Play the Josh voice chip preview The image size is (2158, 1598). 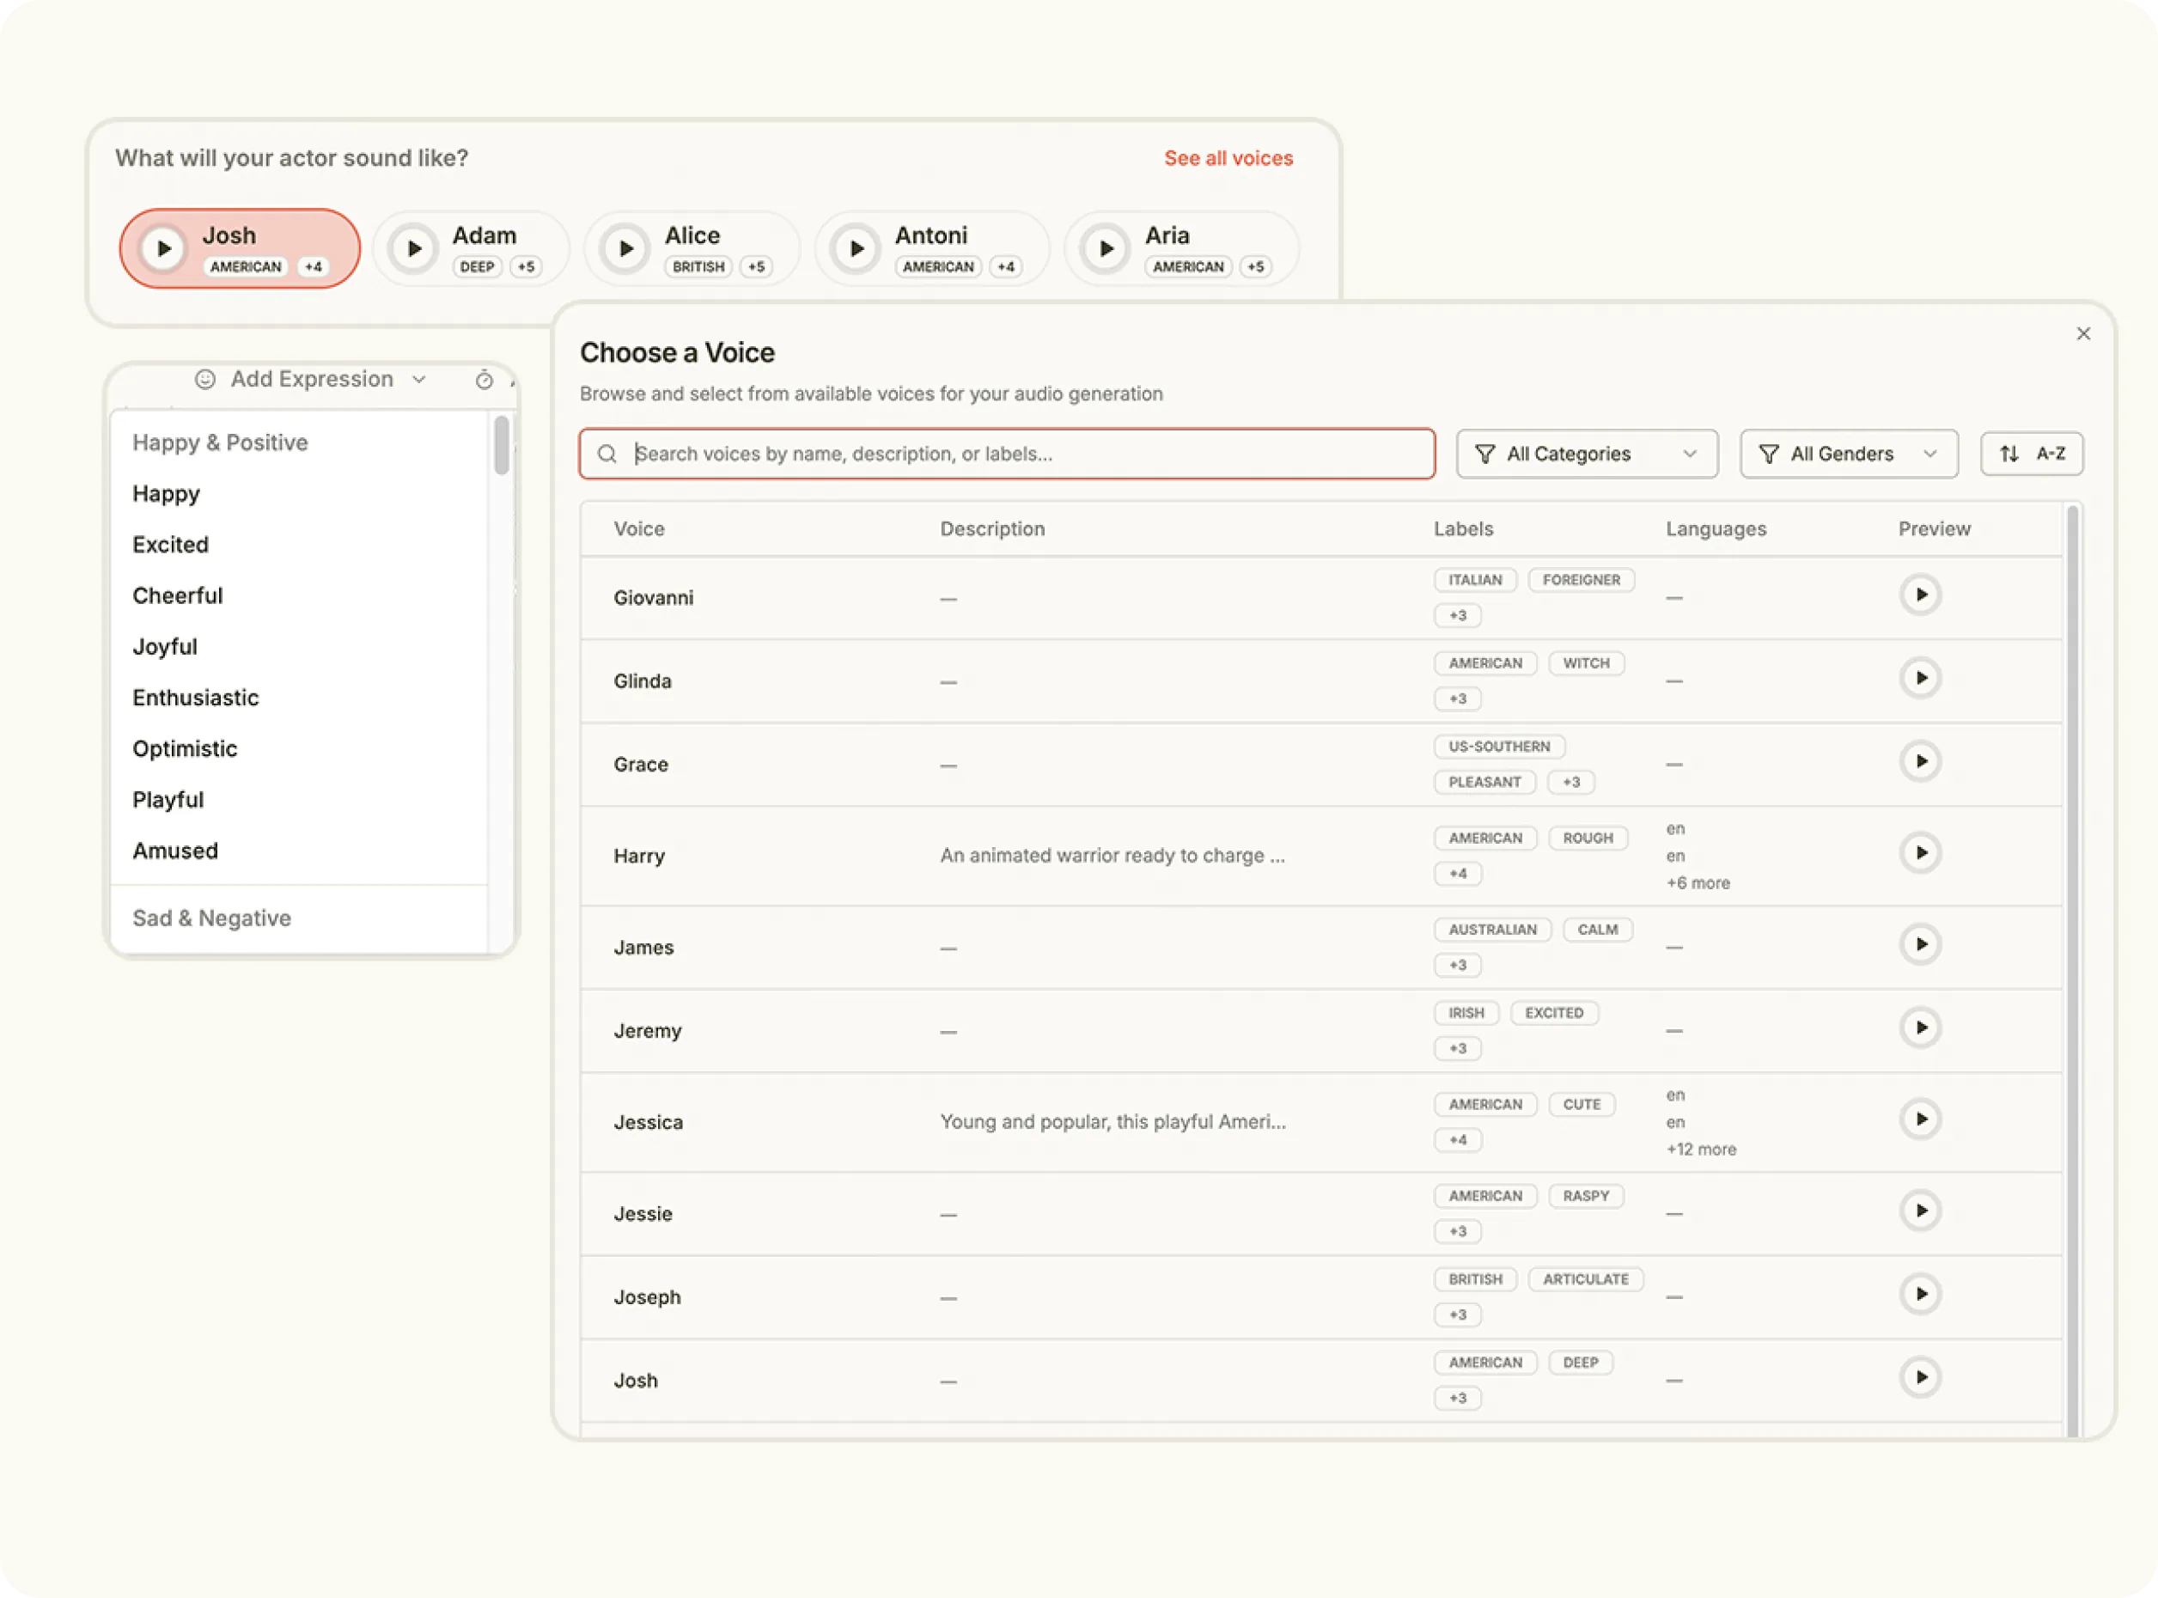[163, 248]
